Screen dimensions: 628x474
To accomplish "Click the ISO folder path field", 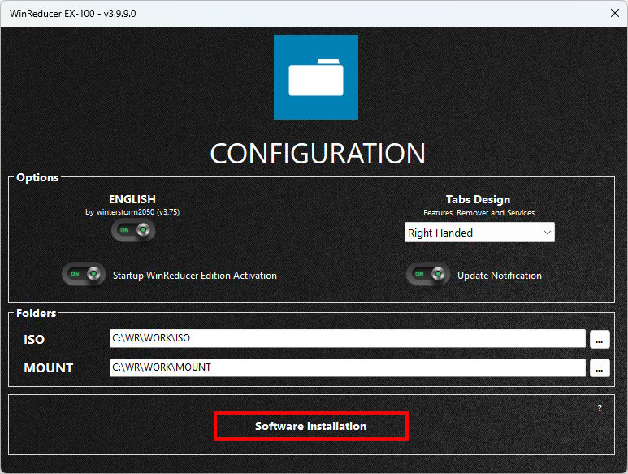I will [x=347, y=338].
